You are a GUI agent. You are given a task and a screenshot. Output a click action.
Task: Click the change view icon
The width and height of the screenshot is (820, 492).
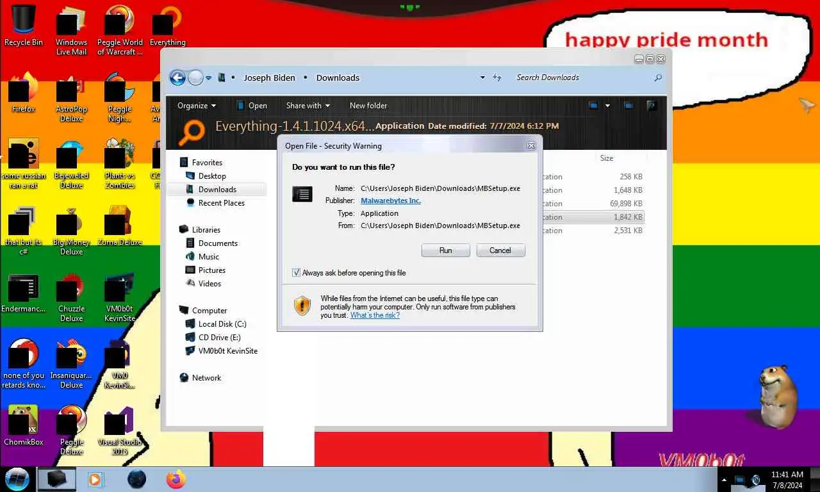click(593, 106)
